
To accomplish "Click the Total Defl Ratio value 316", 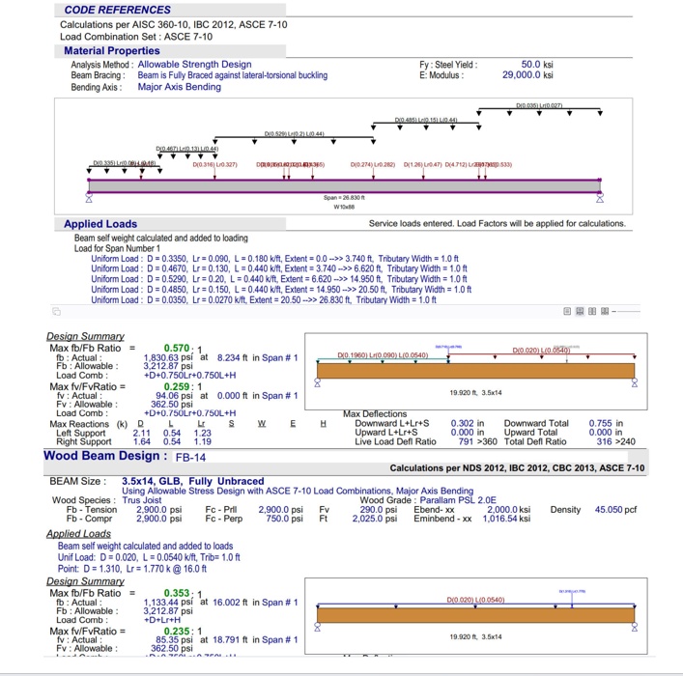I will pos(604,441).
